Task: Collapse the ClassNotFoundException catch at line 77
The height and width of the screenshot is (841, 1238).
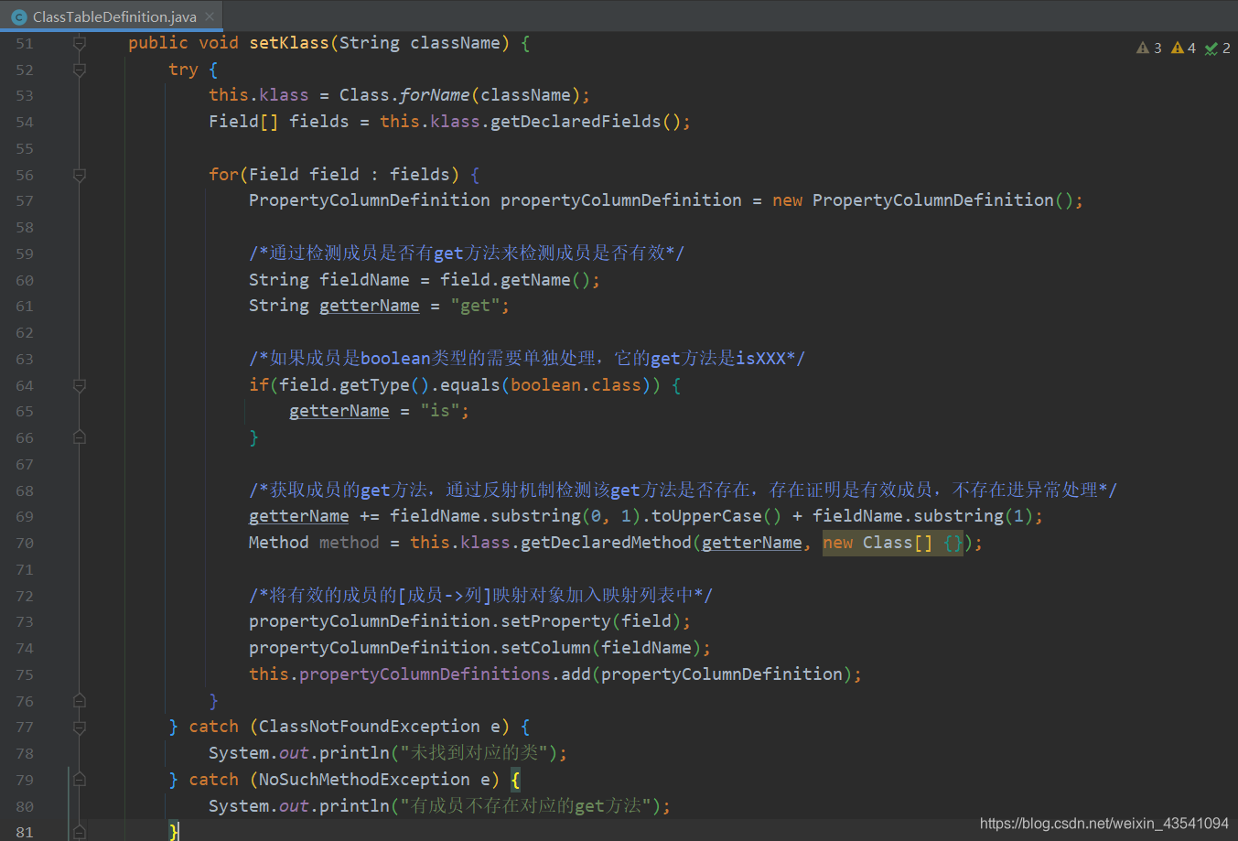Action: 80,728
